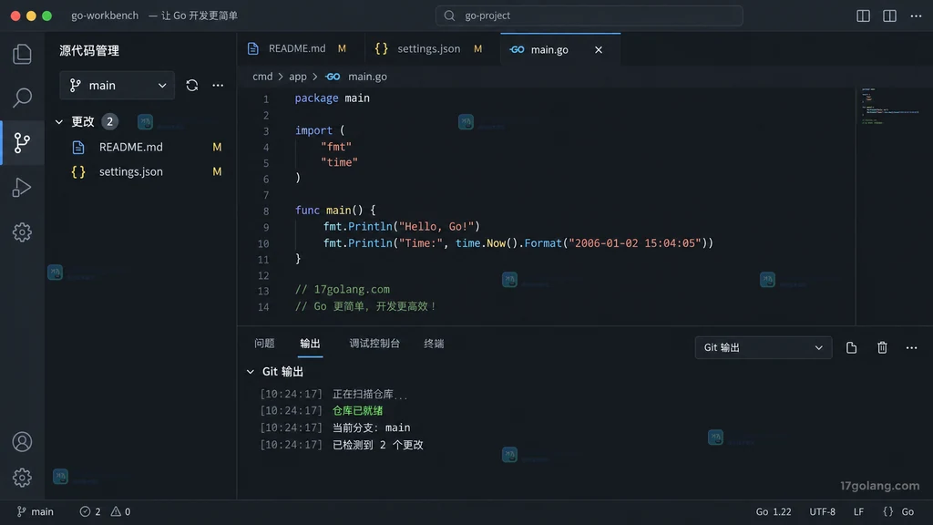Open the Search icon in activity bar
This screenshot has height=525, width=933.
(x=22, y=98)
